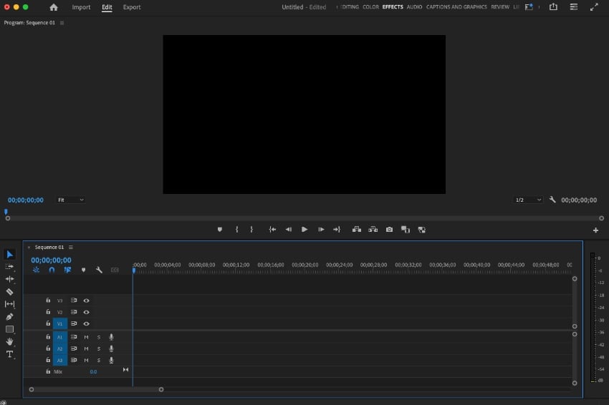Select the Hand tool

(x=10, y=342)
